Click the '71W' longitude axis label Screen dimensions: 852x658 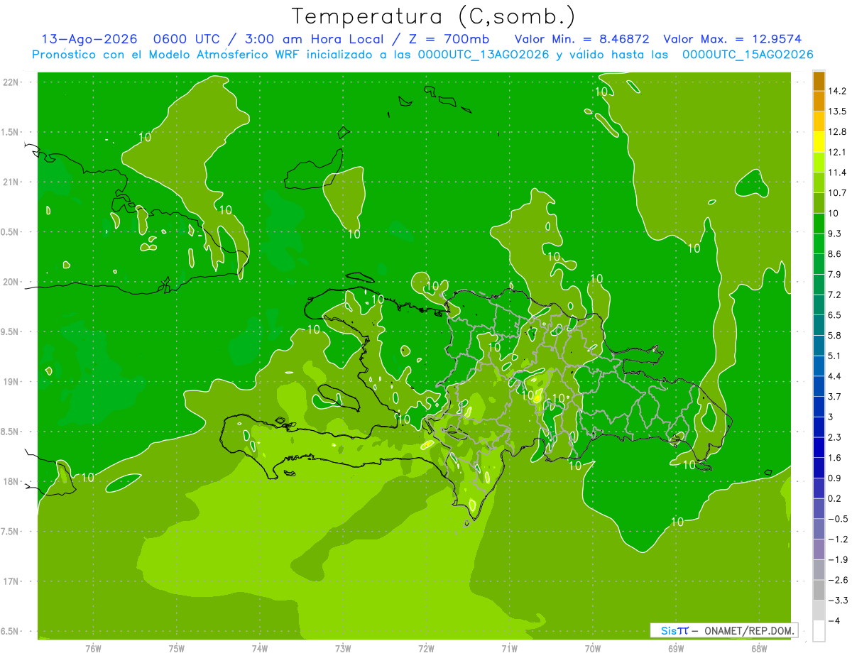(x=509, y=649)
